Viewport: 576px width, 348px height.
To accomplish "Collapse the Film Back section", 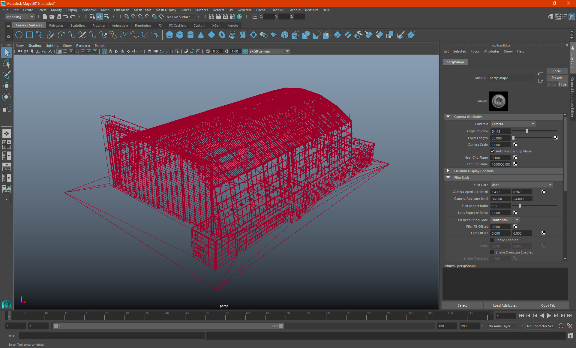I will click(448, 178).
